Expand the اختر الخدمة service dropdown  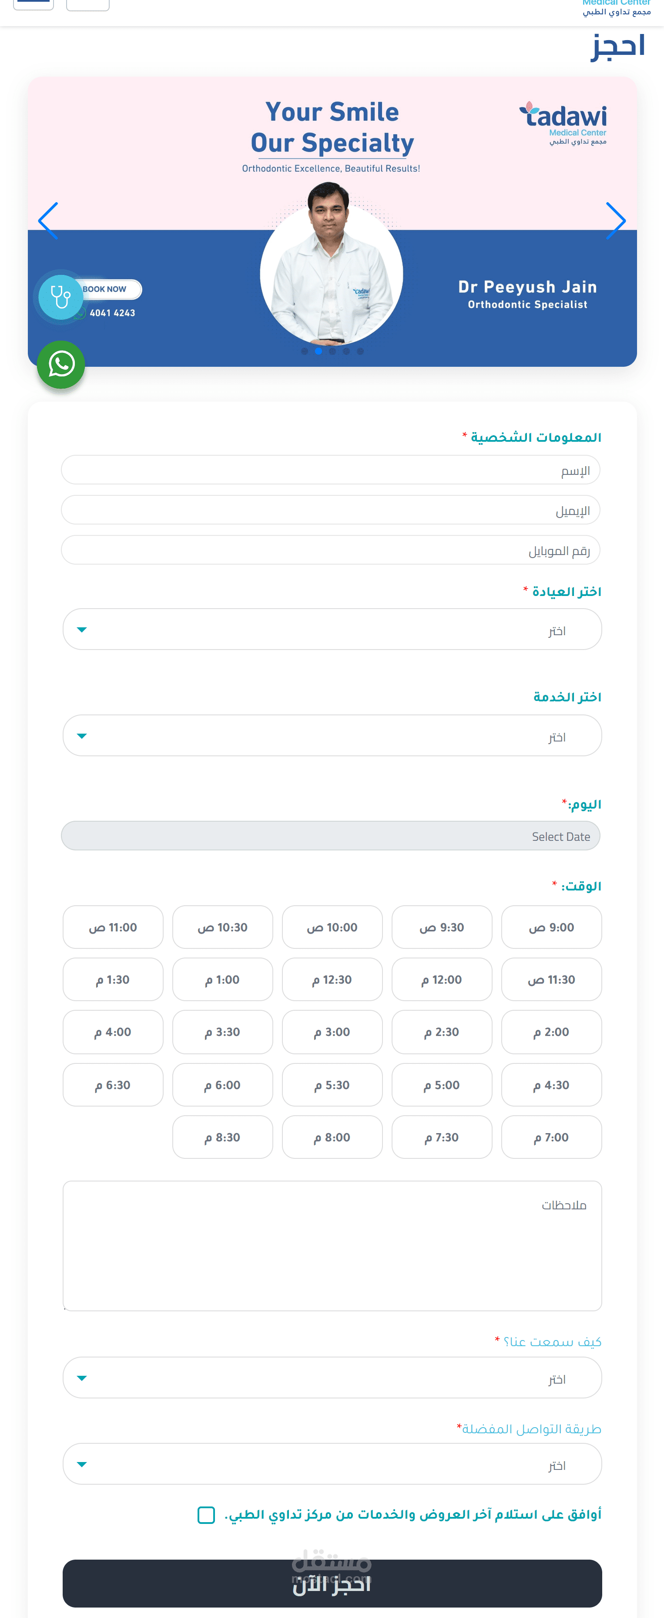point(332,735)
